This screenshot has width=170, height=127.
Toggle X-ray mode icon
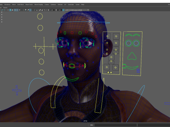[40, 10]
